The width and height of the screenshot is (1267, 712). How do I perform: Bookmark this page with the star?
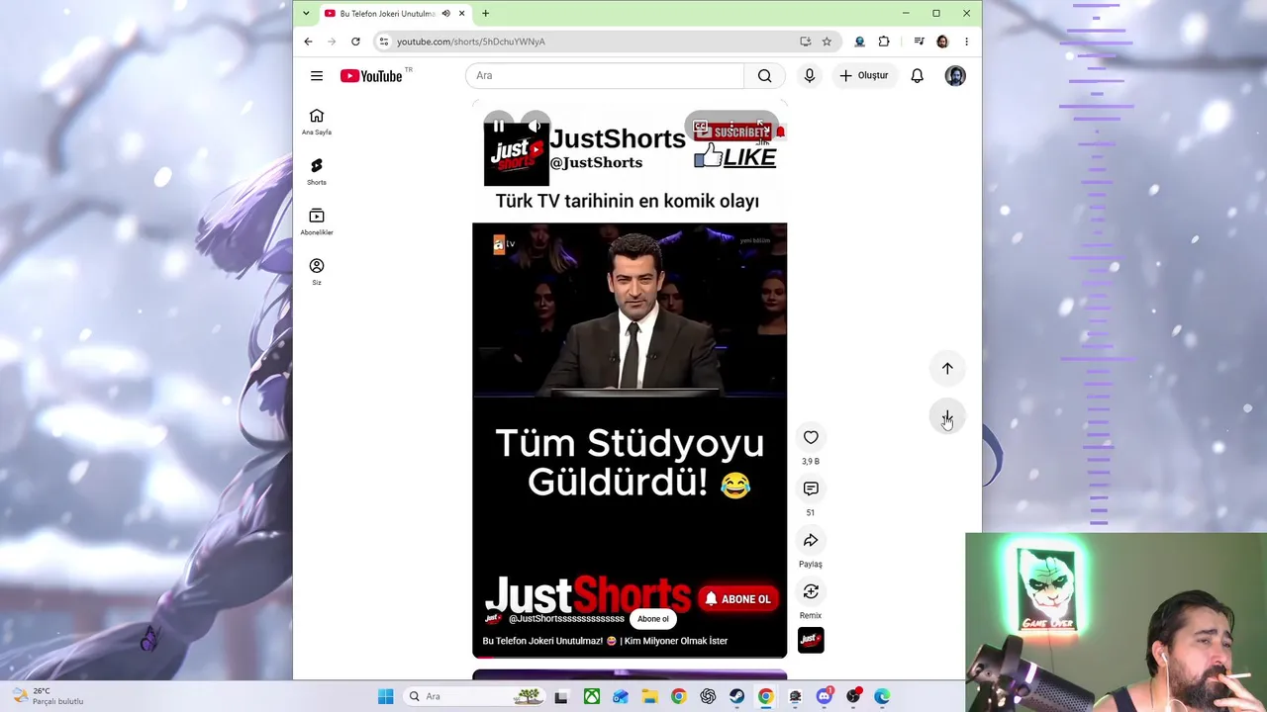coord(827,42)
